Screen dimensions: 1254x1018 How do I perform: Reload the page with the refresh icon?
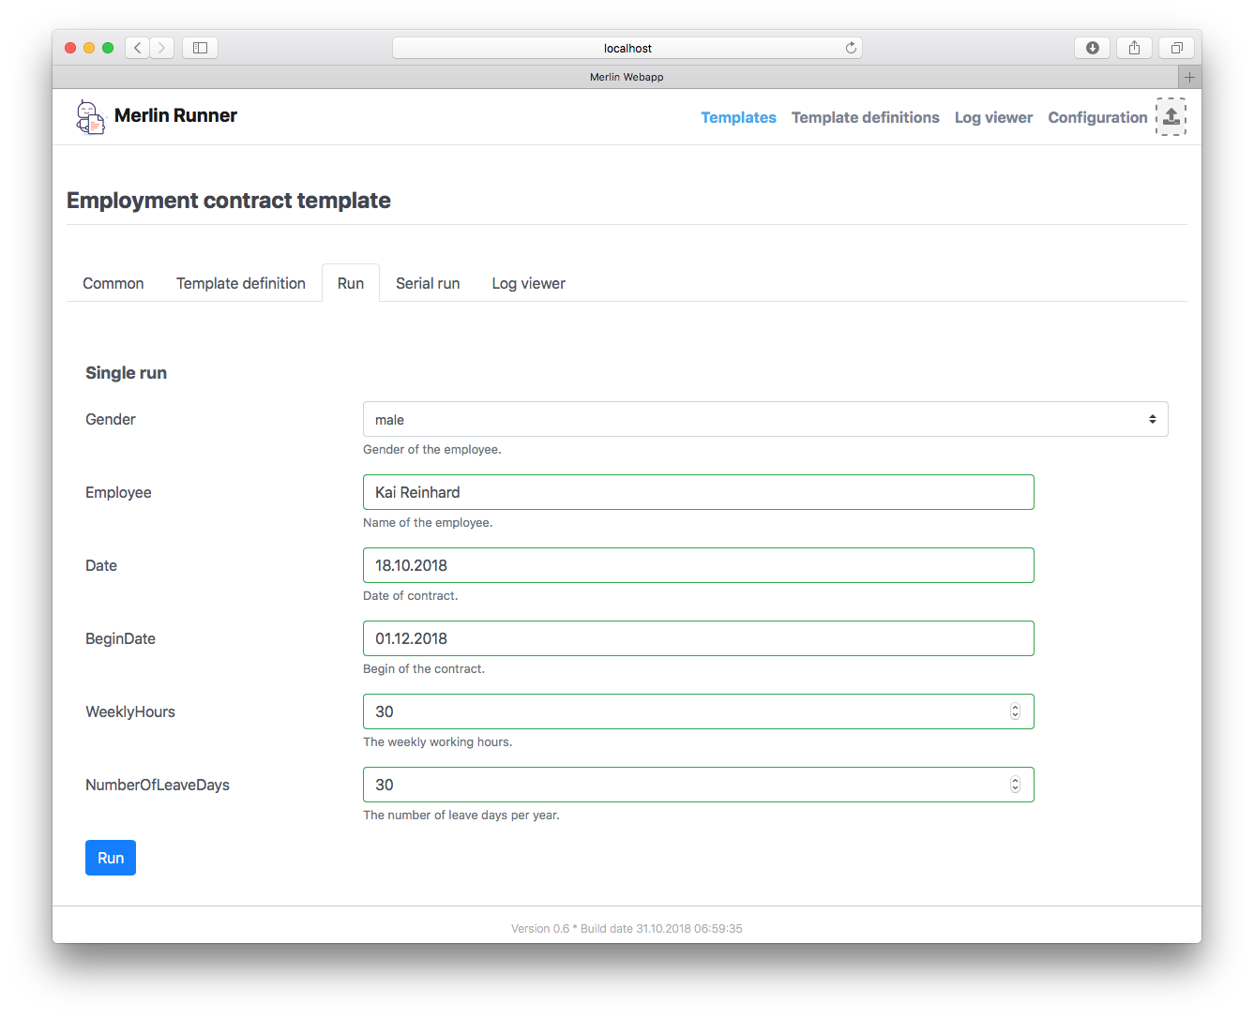point(851,47)
